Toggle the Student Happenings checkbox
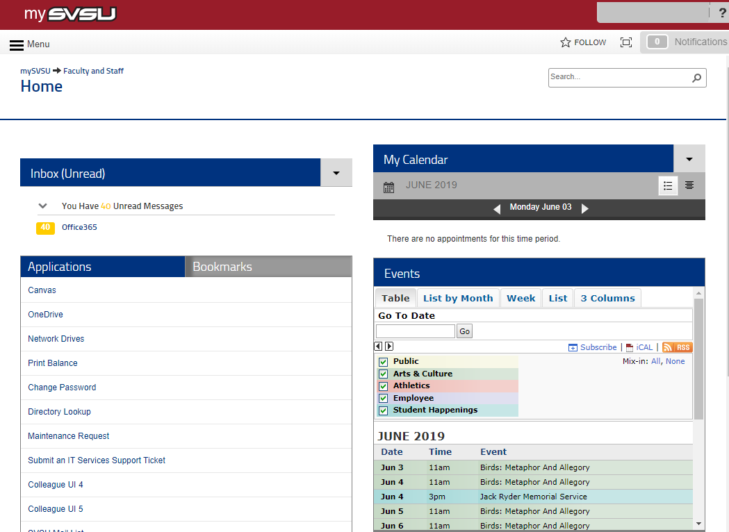This screenshot has height=532, width=729. tap(383, 410)
